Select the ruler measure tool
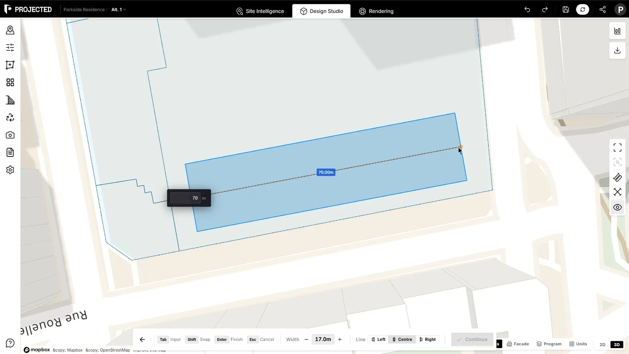629x354 pixels. pyautogui.click(x=617, y=178)
